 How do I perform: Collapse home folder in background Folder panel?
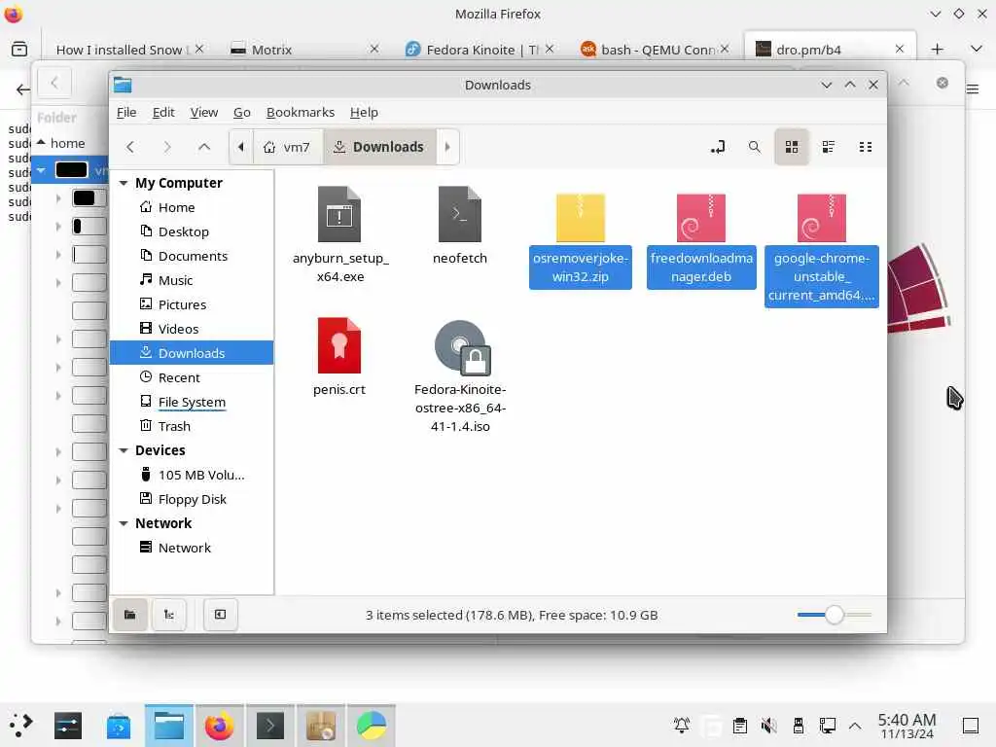pyautogui.click(x=41, y=143)
